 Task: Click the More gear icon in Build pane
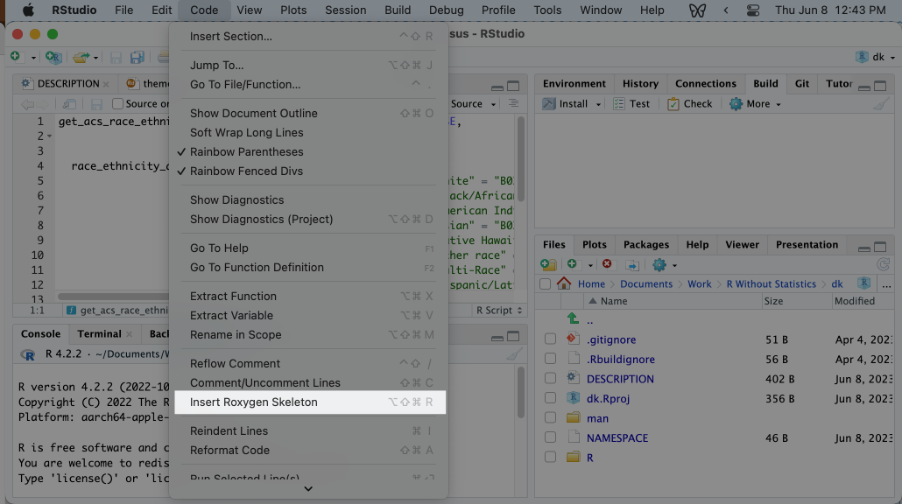coord(736,104)
